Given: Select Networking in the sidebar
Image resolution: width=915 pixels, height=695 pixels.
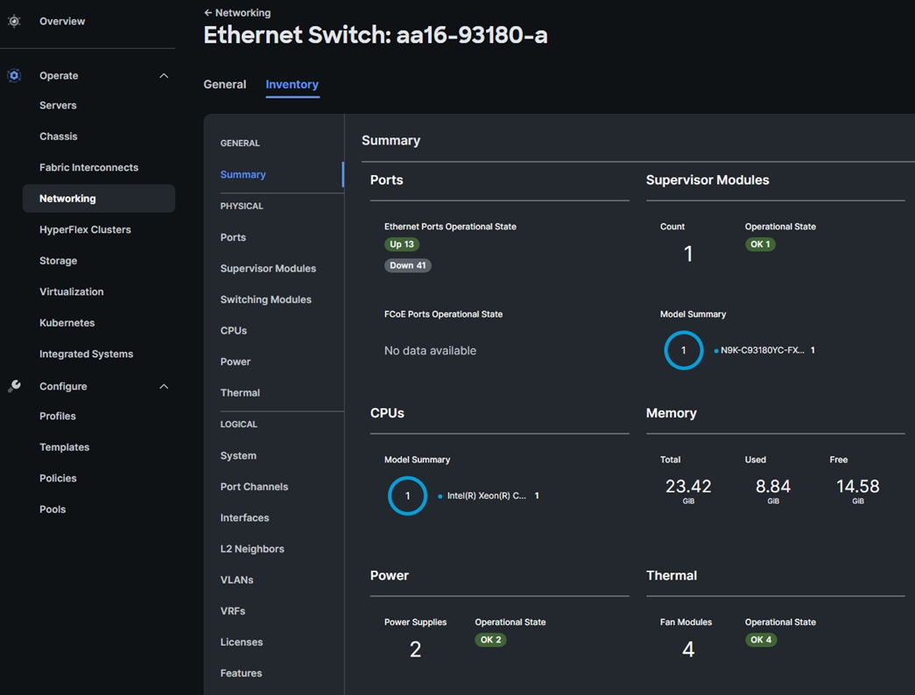Looking at the screenshot, I should point(99,199).
